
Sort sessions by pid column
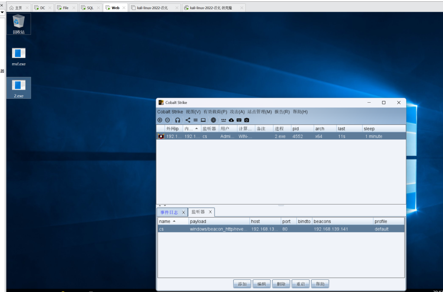point(302,129)
